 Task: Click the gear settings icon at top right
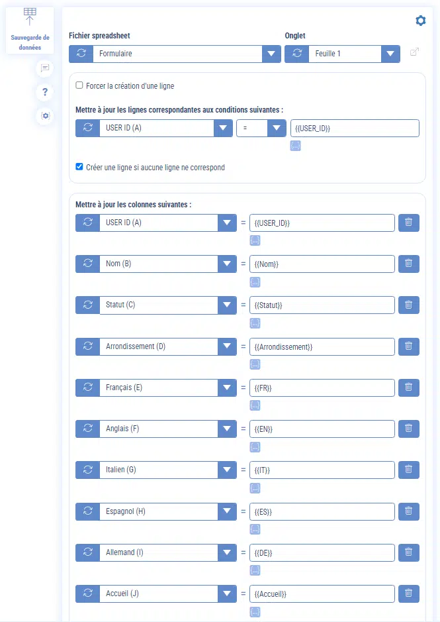click(420, 21)
